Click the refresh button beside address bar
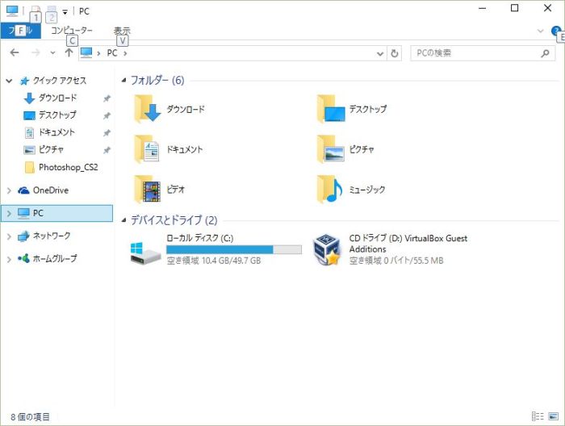 pyautogui.click(x=395, y=53)
